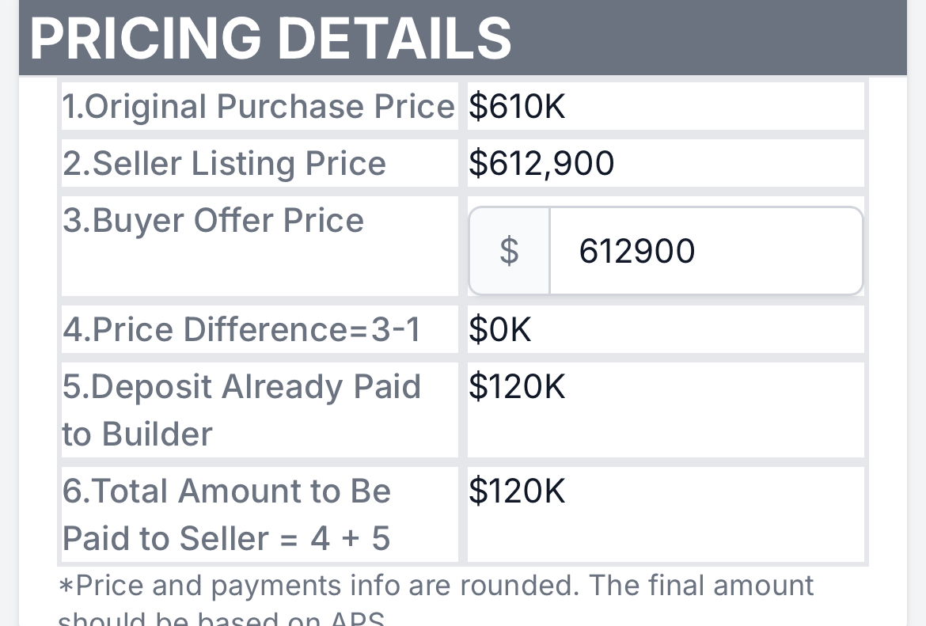Click the 612900 text in offer input
The width and height of the screenshot is (926, 626).
pos(636,251)
